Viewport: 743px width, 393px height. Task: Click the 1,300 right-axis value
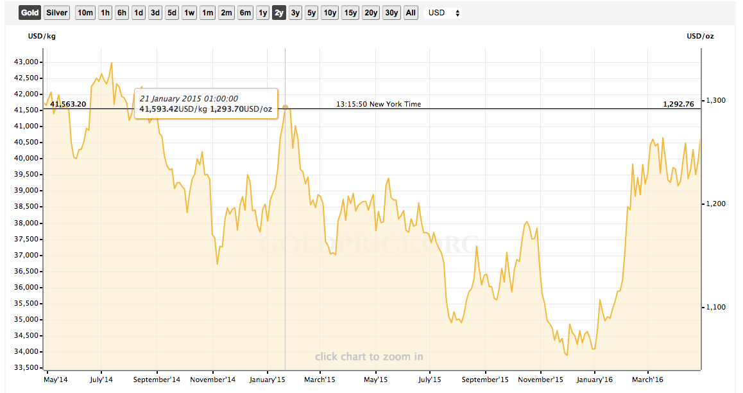tap(716, 101)
